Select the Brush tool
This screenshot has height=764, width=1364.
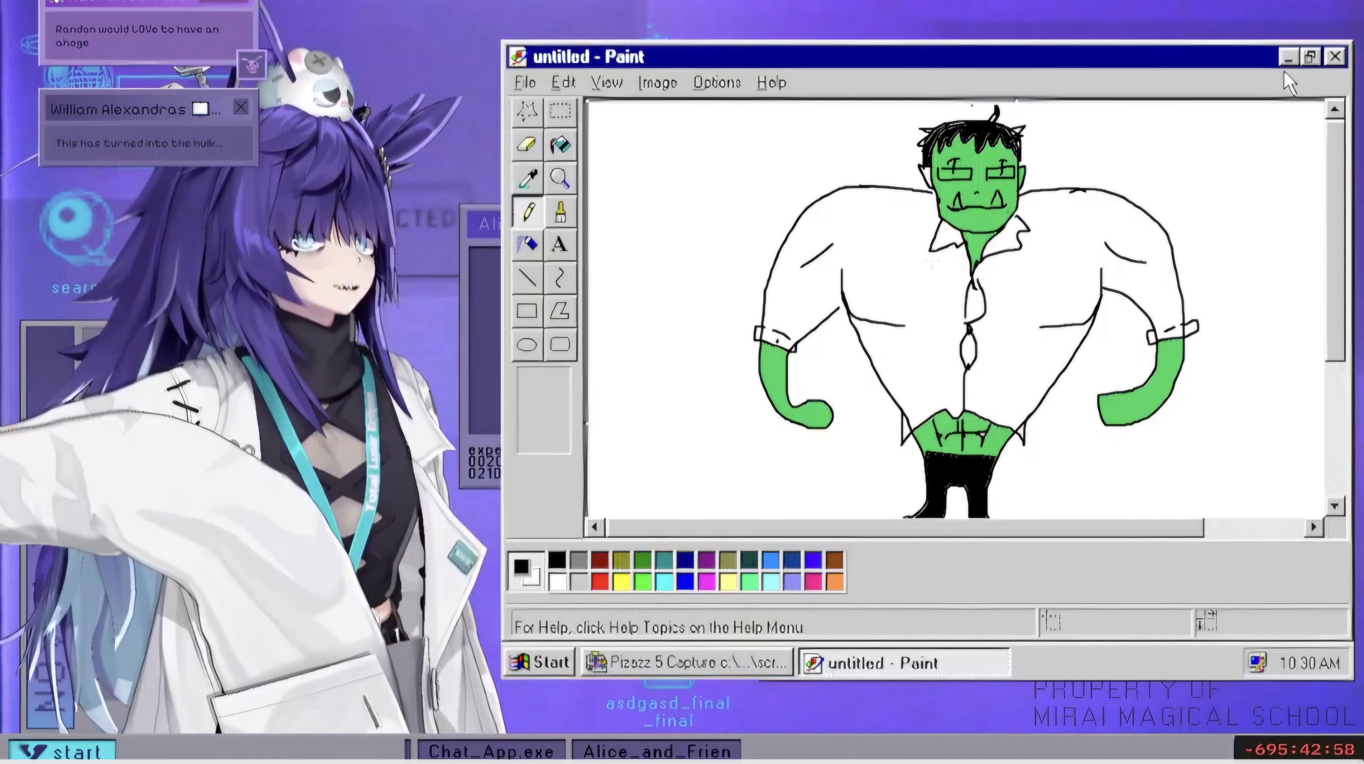pyautogui.click(x=560, y=212)
